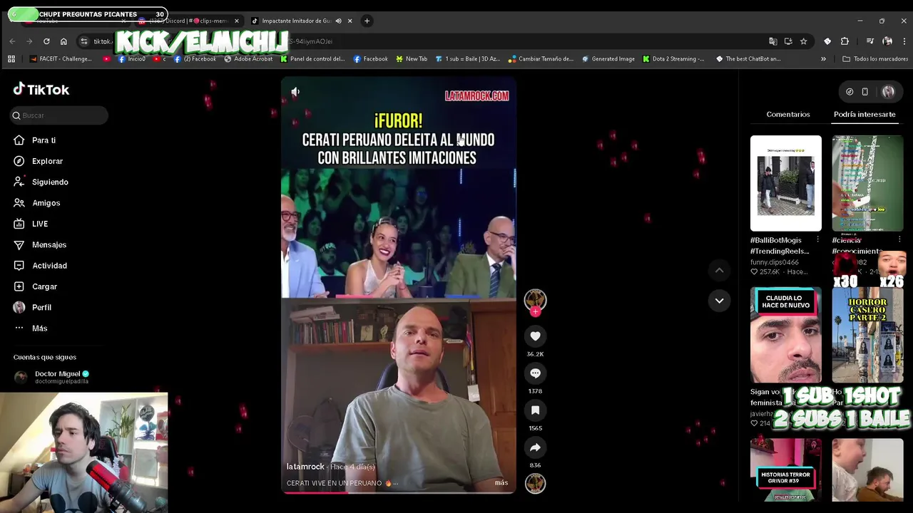Open browser extensions puzzle icon
Viewport: 913px width, 513px height.
coord(845,41)
